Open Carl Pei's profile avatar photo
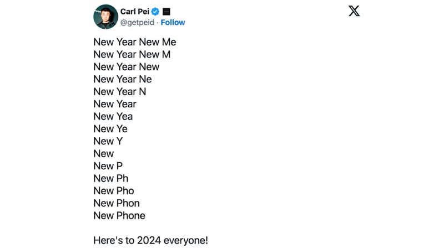The image size is (444, 249). pos(105,17)
